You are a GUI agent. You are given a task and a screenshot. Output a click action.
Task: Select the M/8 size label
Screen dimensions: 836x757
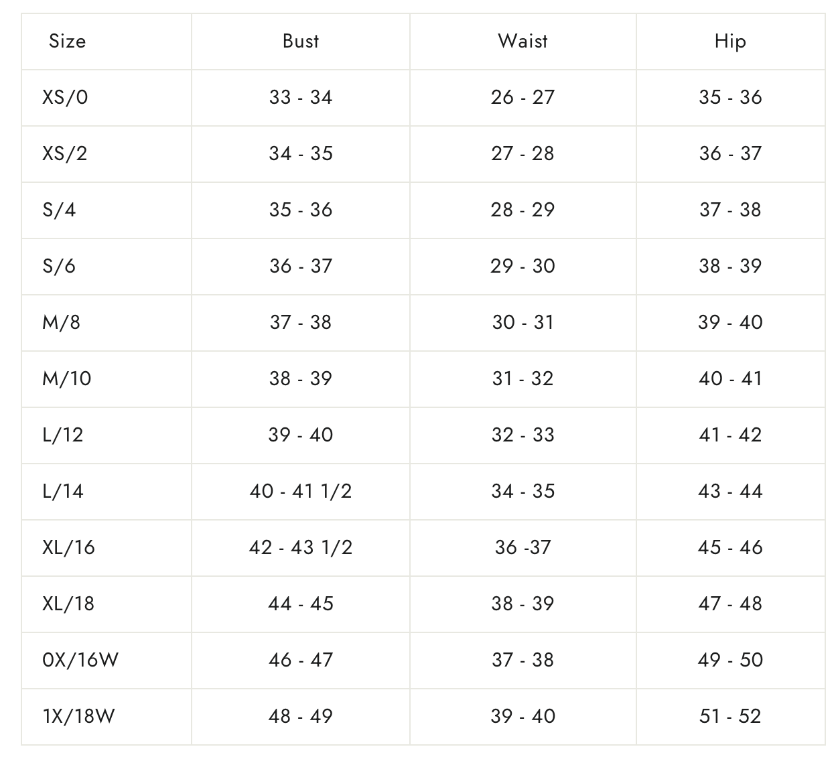coord(61,323)
